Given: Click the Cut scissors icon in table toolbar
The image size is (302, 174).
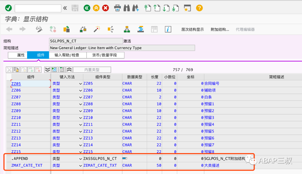Looking at the screenshot, I should [9, 69].
